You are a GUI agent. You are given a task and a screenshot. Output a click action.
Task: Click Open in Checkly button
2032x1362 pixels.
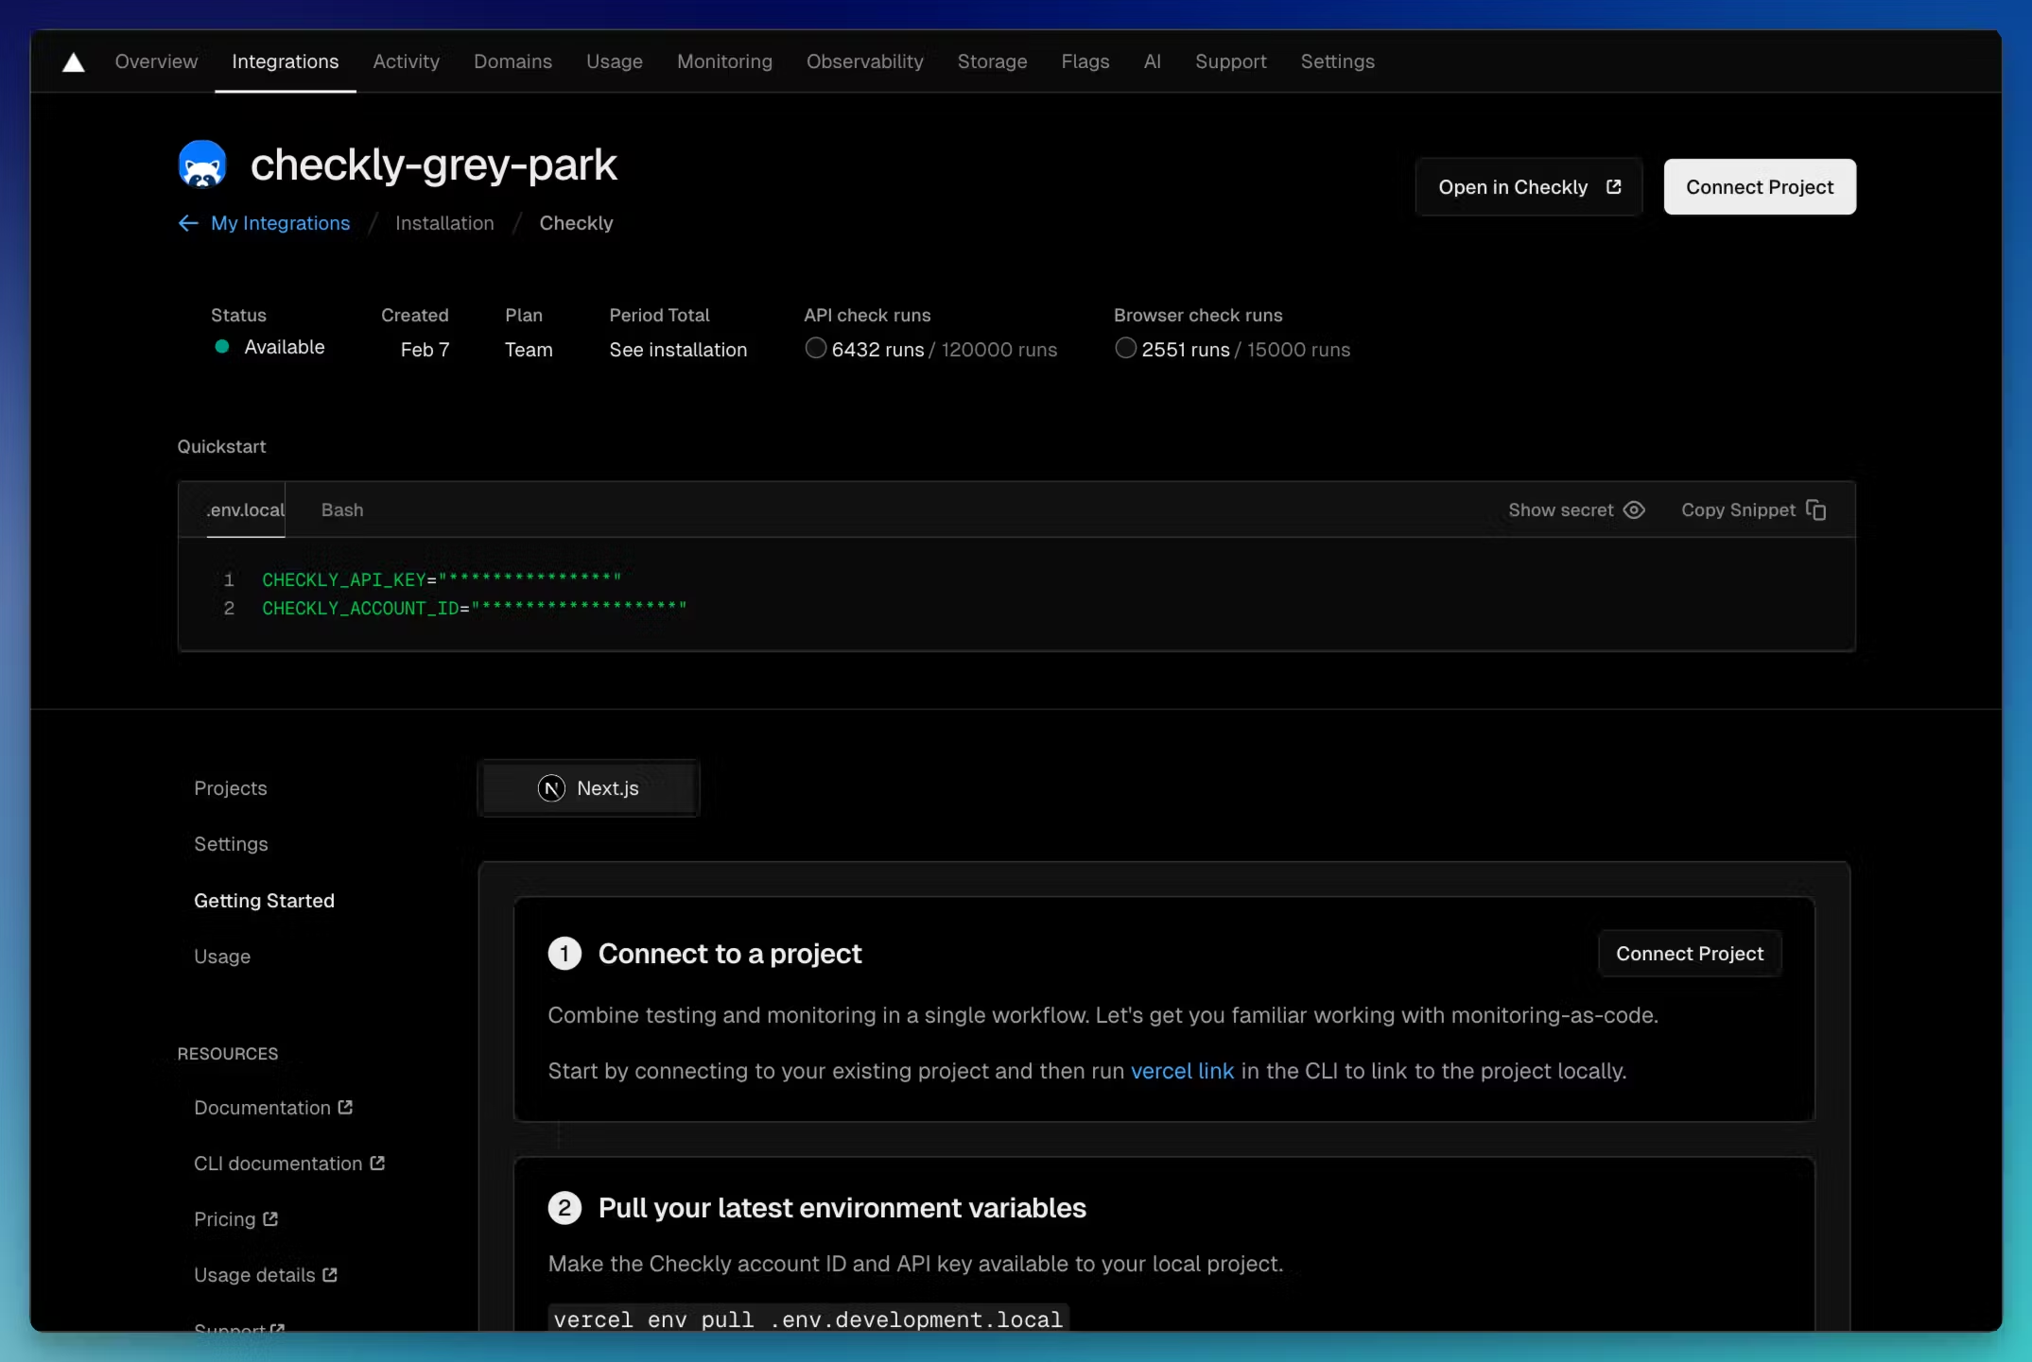coord(1529,187)
